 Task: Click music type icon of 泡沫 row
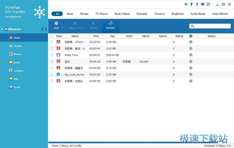pos(58,62)
